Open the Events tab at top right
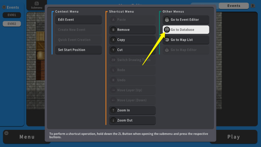The image size is (261, 147). pos(234,6)
